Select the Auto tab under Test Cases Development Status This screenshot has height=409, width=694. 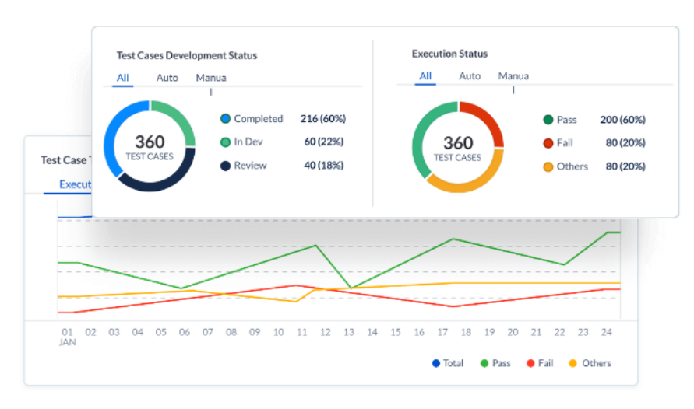[167, 78]
